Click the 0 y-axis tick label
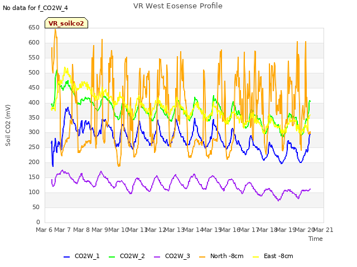This screenshot has height=267, width=357. (x=38, y=222)
